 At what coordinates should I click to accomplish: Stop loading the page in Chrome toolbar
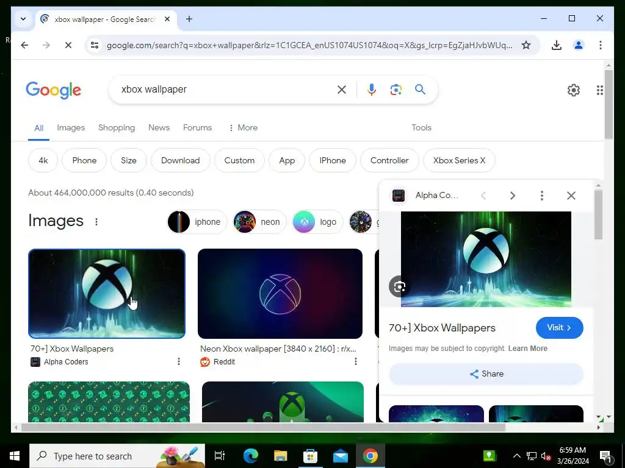68,45
